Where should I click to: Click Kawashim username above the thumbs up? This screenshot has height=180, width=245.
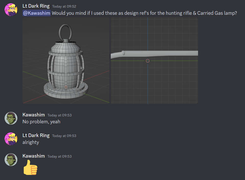coord(34,156)
